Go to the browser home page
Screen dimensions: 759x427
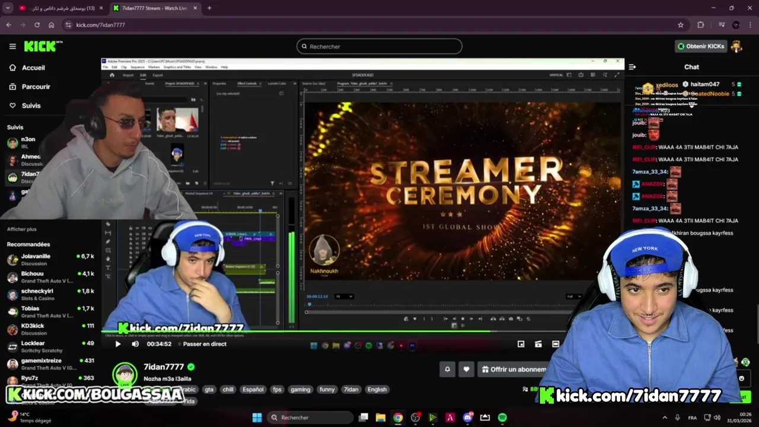point(51,25)
